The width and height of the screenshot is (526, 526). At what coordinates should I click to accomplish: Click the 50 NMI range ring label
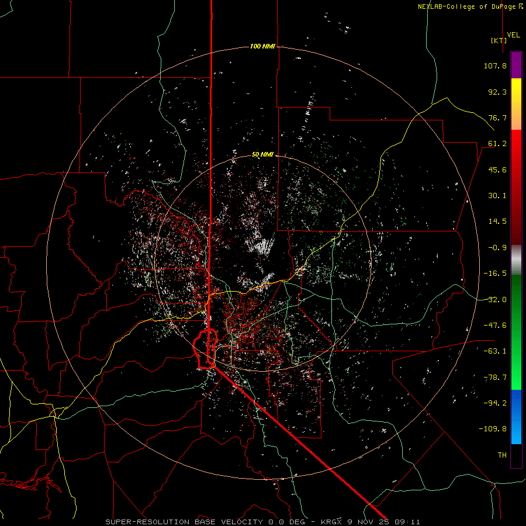(262, 155)
